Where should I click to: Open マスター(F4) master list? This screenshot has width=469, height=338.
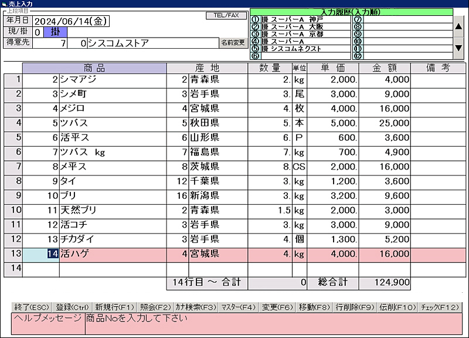click(239, 307)
